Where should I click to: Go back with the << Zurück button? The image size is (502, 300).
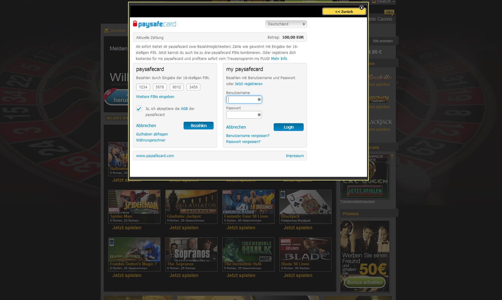tap(344, 12)
